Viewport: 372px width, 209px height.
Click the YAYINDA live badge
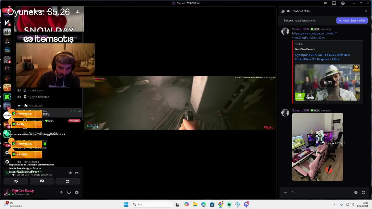click(74, 121)
